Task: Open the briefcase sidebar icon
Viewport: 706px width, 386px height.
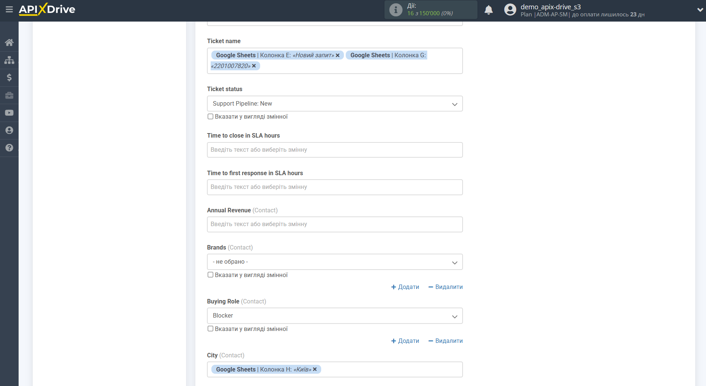Action: click(9, 95)
